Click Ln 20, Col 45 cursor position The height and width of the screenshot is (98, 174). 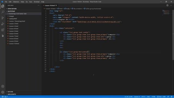129,97
